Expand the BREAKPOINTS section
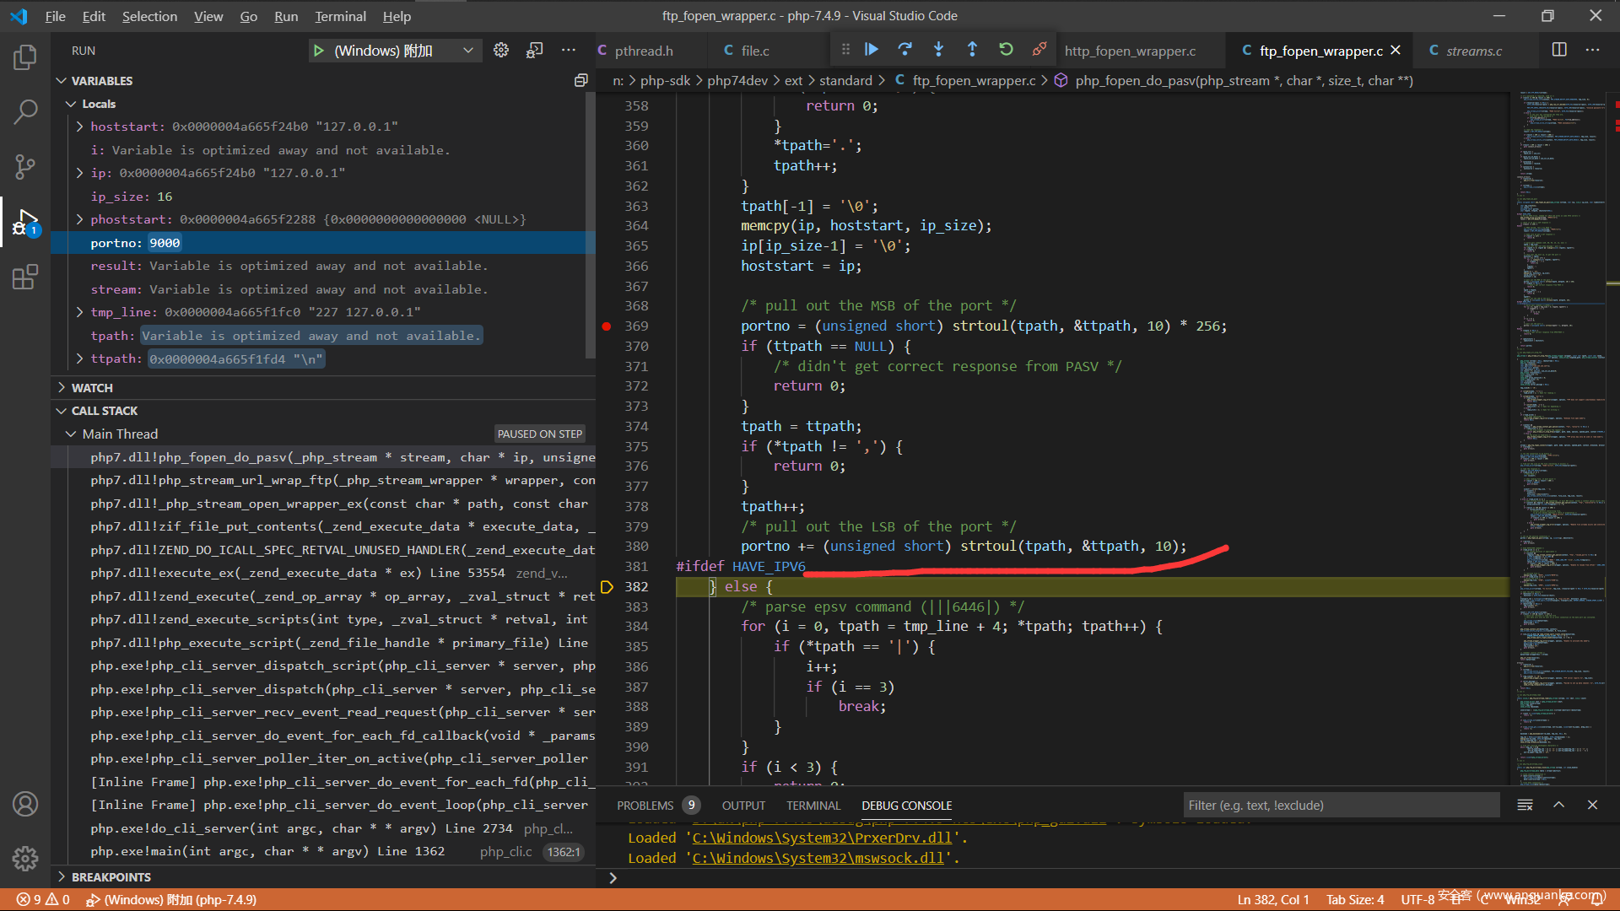Image resolution: width=1620 pixels, height=911 pixels. pyautogui.click(x=111, y=877)
